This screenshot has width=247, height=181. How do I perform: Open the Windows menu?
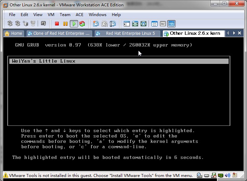(x=97, y=15)
